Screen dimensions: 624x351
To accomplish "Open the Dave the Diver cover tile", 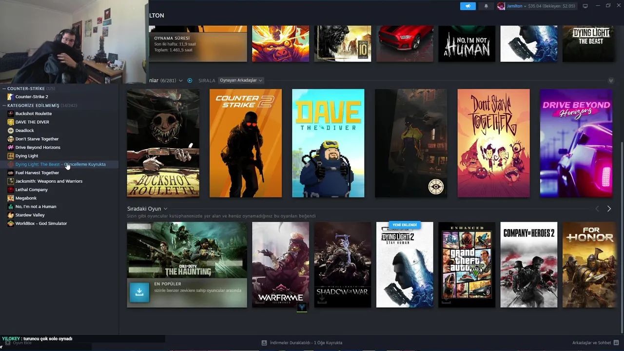I will point(328,143).
